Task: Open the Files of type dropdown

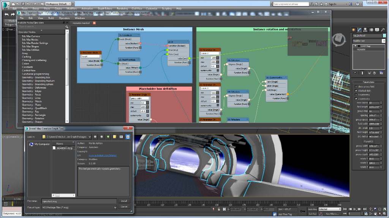Action: pos(115,207)
